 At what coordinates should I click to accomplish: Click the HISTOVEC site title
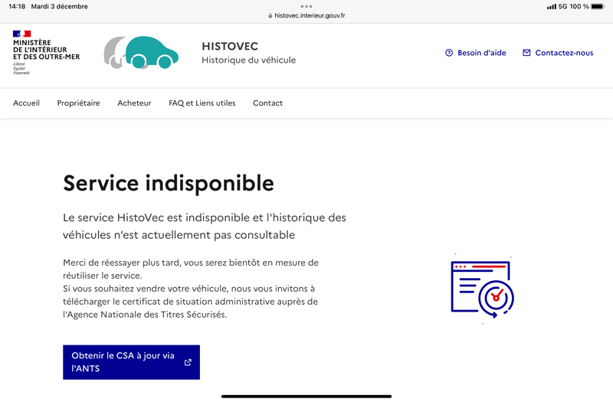click(230, 47)
